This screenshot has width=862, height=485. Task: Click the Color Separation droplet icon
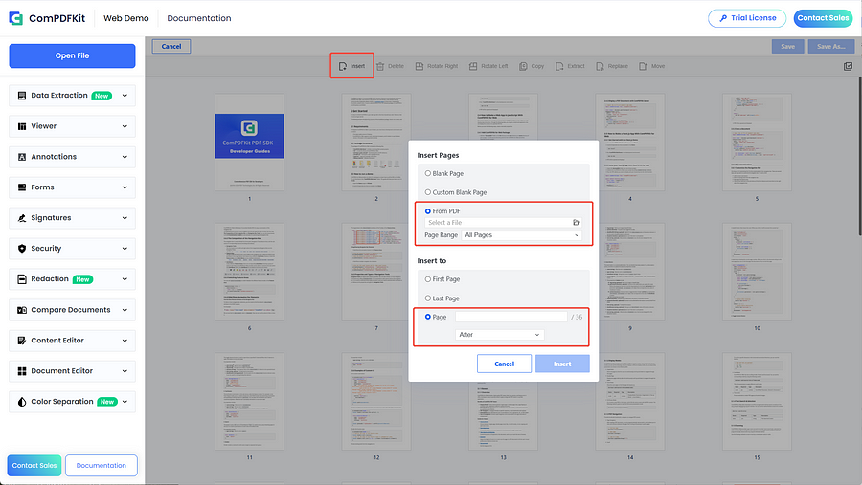(x=22, y=402)
